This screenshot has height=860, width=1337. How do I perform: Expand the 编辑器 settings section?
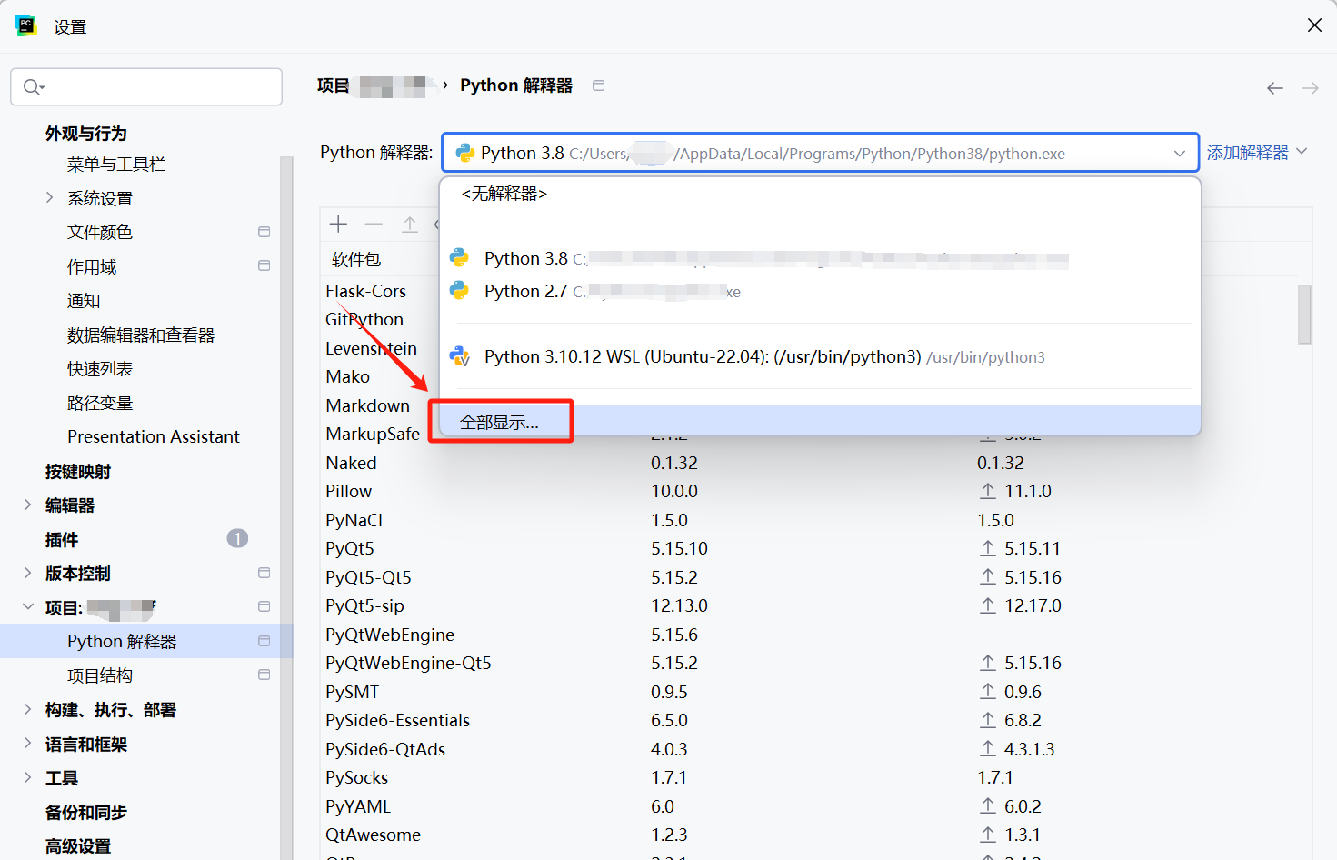click(28, 505)
